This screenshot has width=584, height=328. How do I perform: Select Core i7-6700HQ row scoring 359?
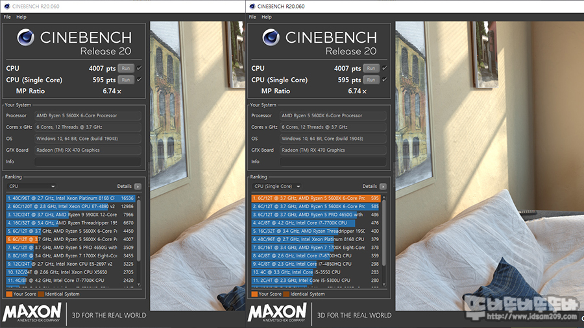316,255
